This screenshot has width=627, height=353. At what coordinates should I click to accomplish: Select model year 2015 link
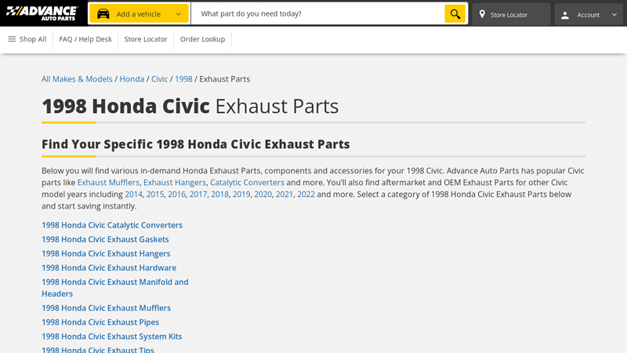(155, 194)
